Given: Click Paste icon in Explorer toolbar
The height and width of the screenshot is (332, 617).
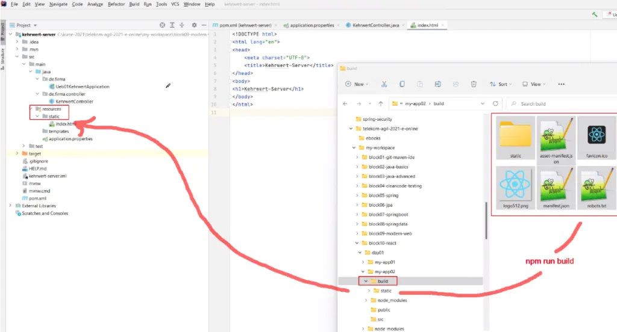Looking at the screenshot, I should tap(420, 84).
